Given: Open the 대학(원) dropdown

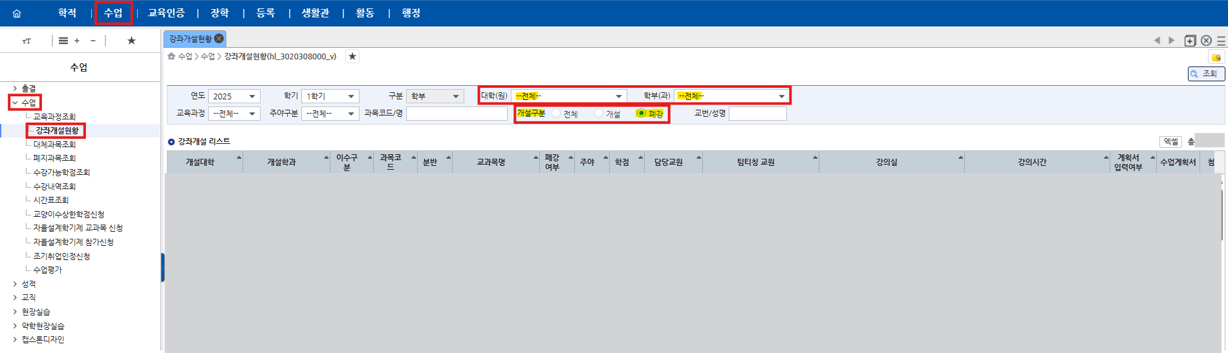Looking at the screenshot, I should click(568, 96).
